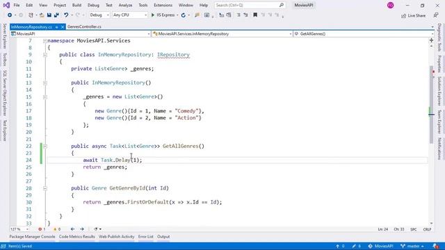
Task: Click the navigate backward toolbar icon
Action: 10,15
